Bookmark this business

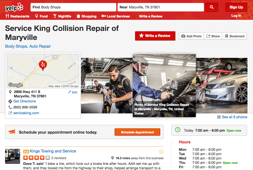pos(235,36)
